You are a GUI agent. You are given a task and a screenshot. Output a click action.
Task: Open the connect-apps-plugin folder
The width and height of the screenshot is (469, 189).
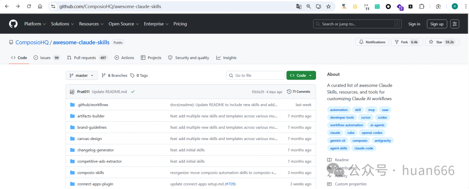(95, 184)
